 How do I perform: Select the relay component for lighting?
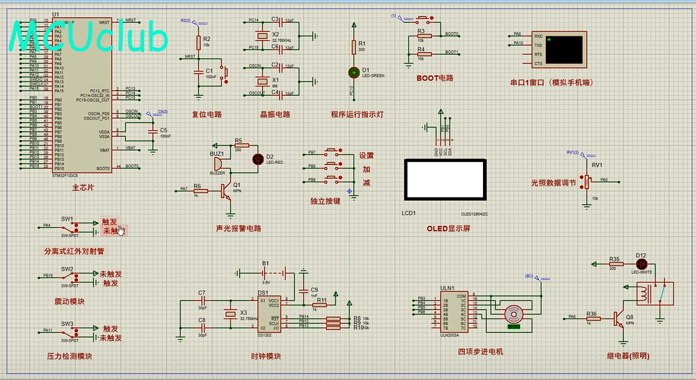pyautogui.click(x=655, y=293)
